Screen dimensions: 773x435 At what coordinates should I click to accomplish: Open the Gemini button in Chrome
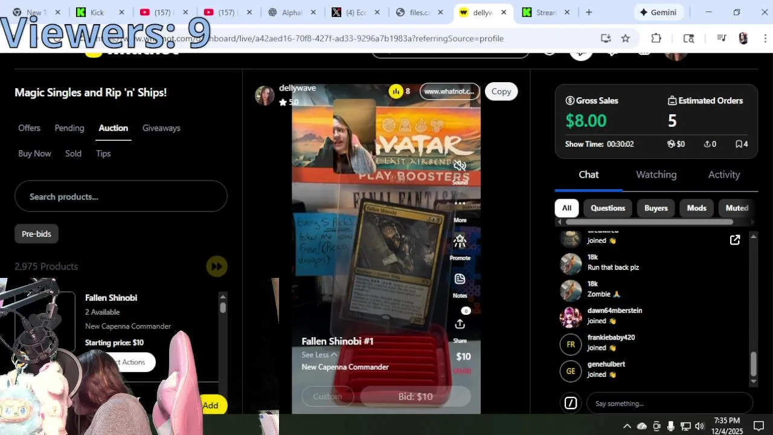[659, 12]
